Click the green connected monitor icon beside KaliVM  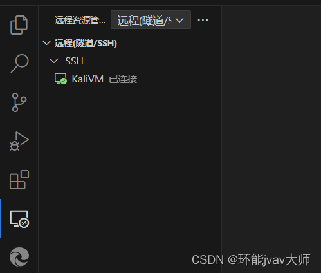coord(60,79)
